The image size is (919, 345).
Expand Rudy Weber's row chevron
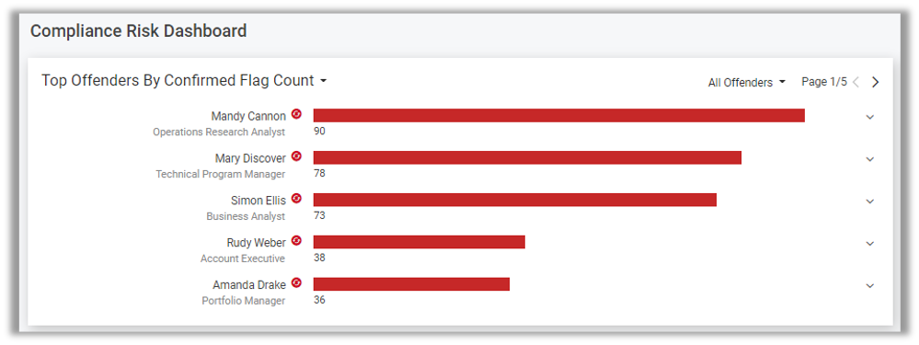869,243
